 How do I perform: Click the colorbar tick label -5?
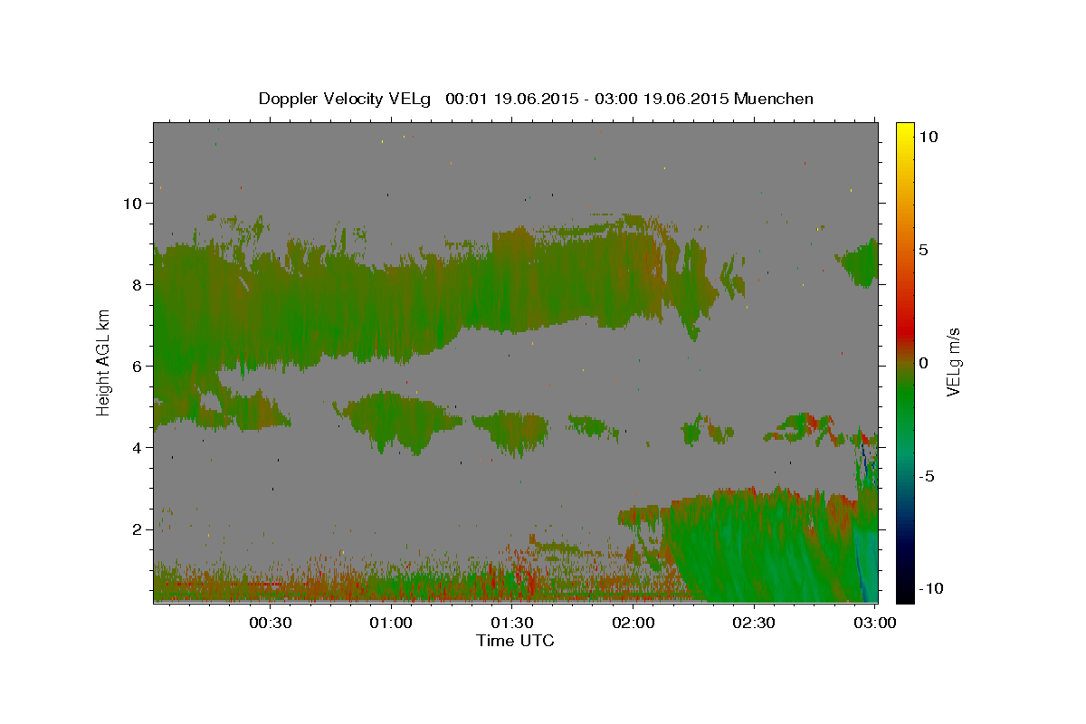[926, 476]
